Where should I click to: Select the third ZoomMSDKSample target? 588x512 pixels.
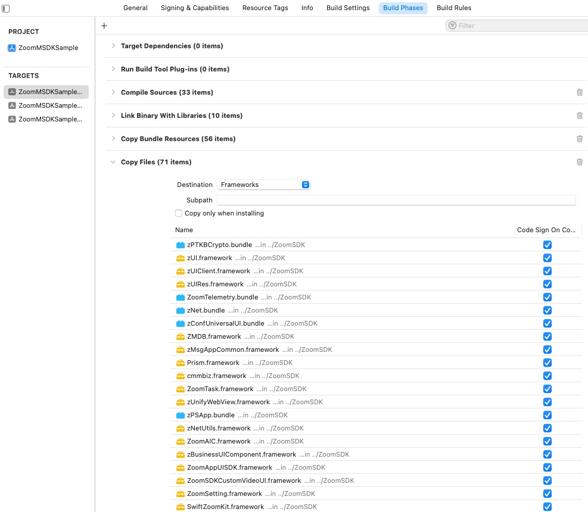(x=46, y=119)
